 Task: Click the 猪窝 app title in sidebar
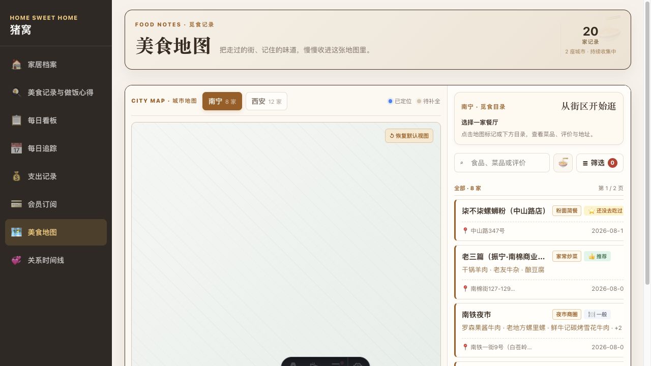pos(21,30)
